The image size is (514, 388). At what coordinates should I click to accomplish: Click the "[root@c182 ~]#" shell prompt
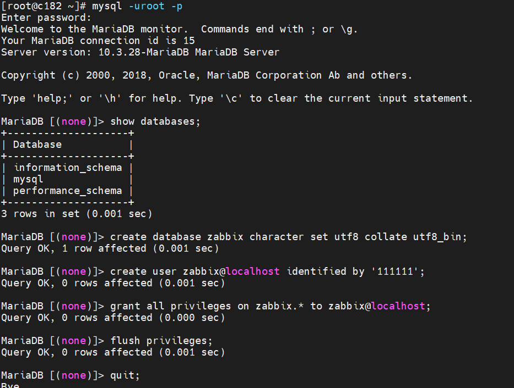coord(44,6)
